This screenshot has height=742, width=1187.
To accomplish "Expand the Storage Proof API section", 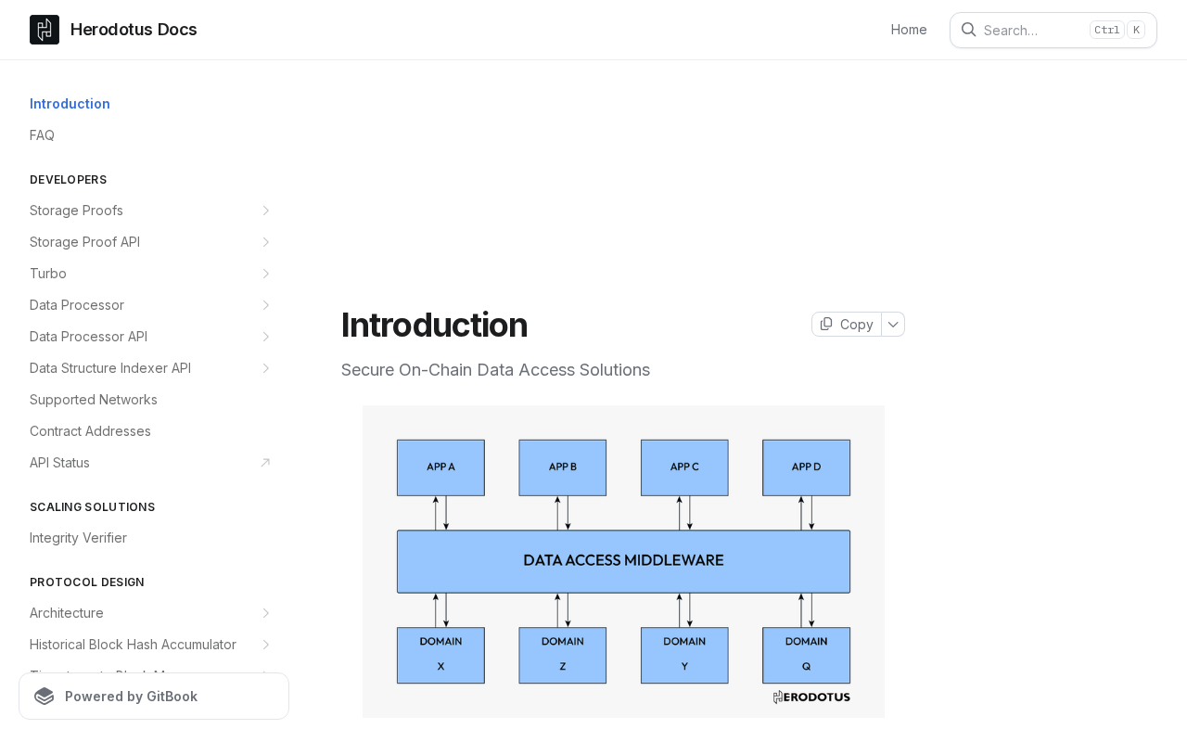I will pyautogui.click(x=265, y=242).
